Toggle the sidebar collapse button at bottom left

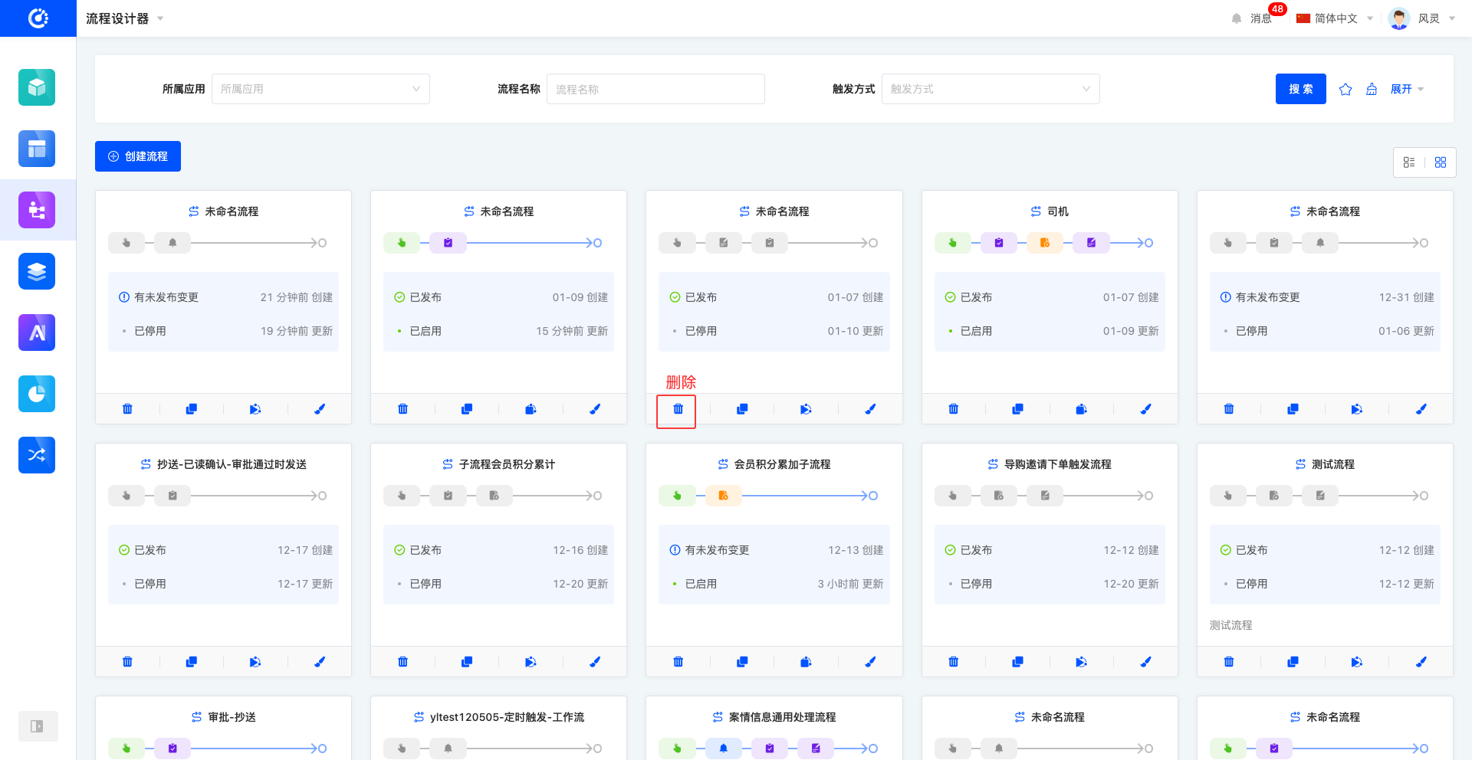pyautogui.click(x=37, y=726)
